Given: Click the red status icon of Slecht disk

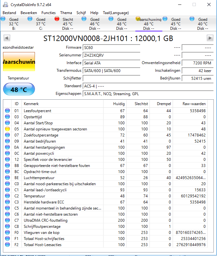Looking at the screenshot, I should coord(57,19).
